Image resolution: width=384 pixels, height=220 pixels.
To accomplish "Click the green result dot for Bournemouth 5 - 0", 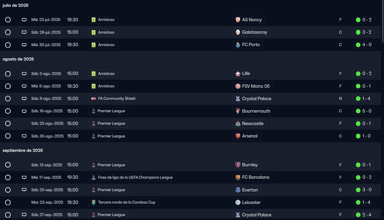I will pyautogui.click(x=358, y=111).
